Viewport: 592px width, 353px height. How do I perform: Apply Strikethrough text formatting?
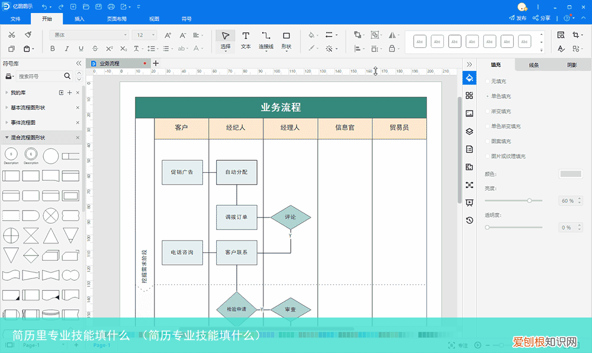(95, 48)
